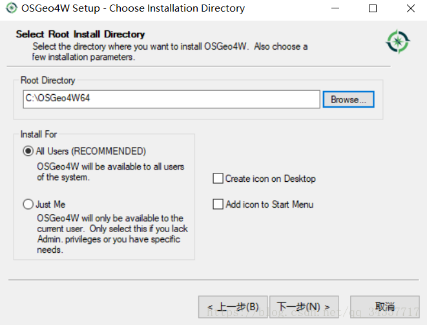Go back with the 上一步(B) button
The image size is (427, 325).
(x=233, y=307)
